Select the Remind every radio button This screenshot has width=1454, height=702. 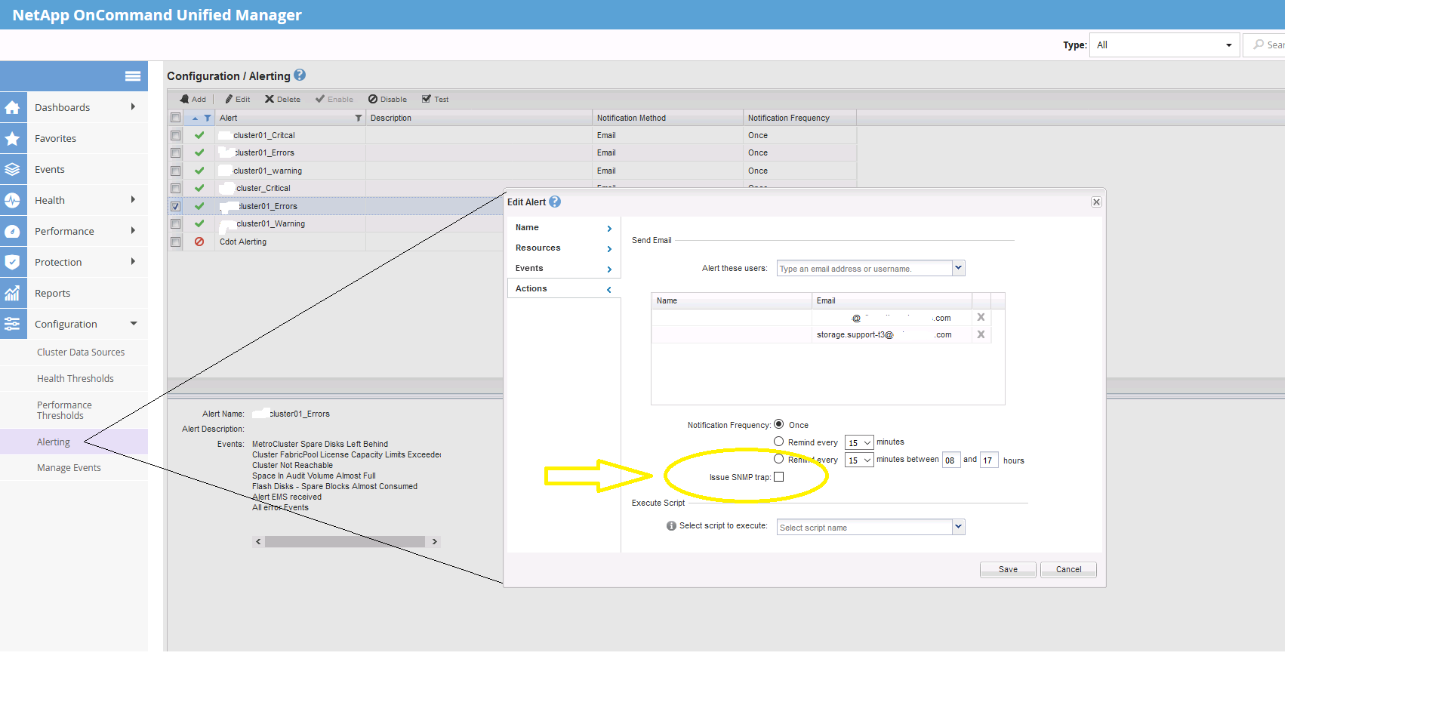pyautogui.click(x=778, y=442)
